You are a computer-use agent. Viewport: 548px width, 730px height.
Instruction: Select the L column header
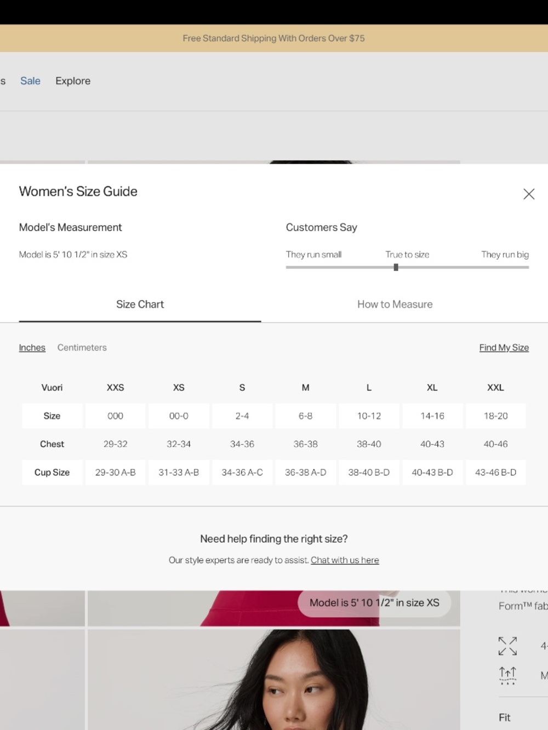click(369, 388)
